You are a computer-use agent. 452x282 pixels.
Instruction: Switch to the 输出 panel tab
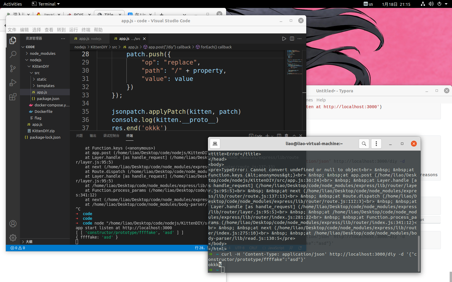tap(93, 136)
